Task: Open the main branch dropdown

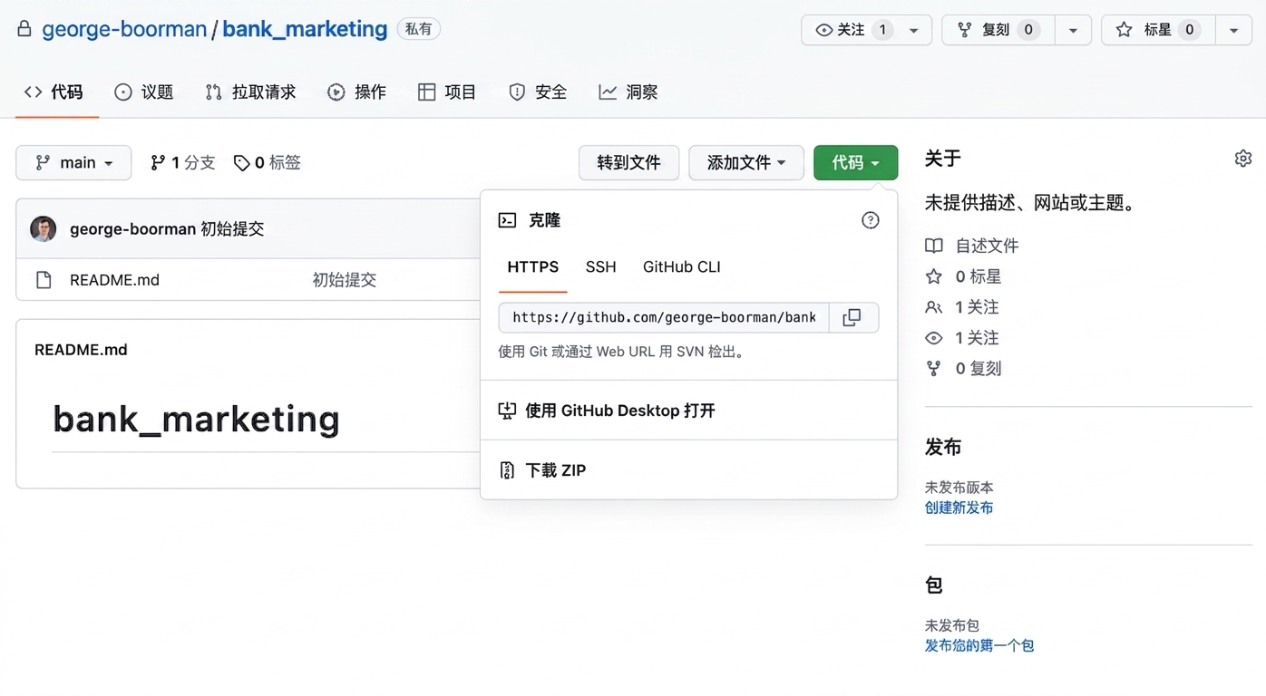Action: pyautogui.click(x=73, y=163)
